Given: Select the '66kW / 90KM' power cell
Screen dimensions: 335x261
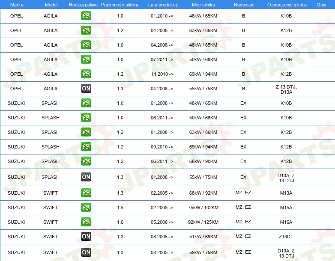Looking at the screenshot, I should click(x=203, y=161).
